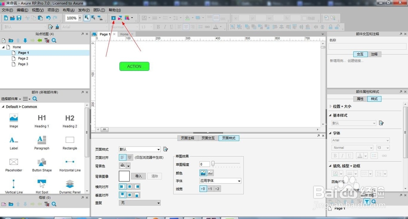Select the Image widget

[x=13, y=120]
